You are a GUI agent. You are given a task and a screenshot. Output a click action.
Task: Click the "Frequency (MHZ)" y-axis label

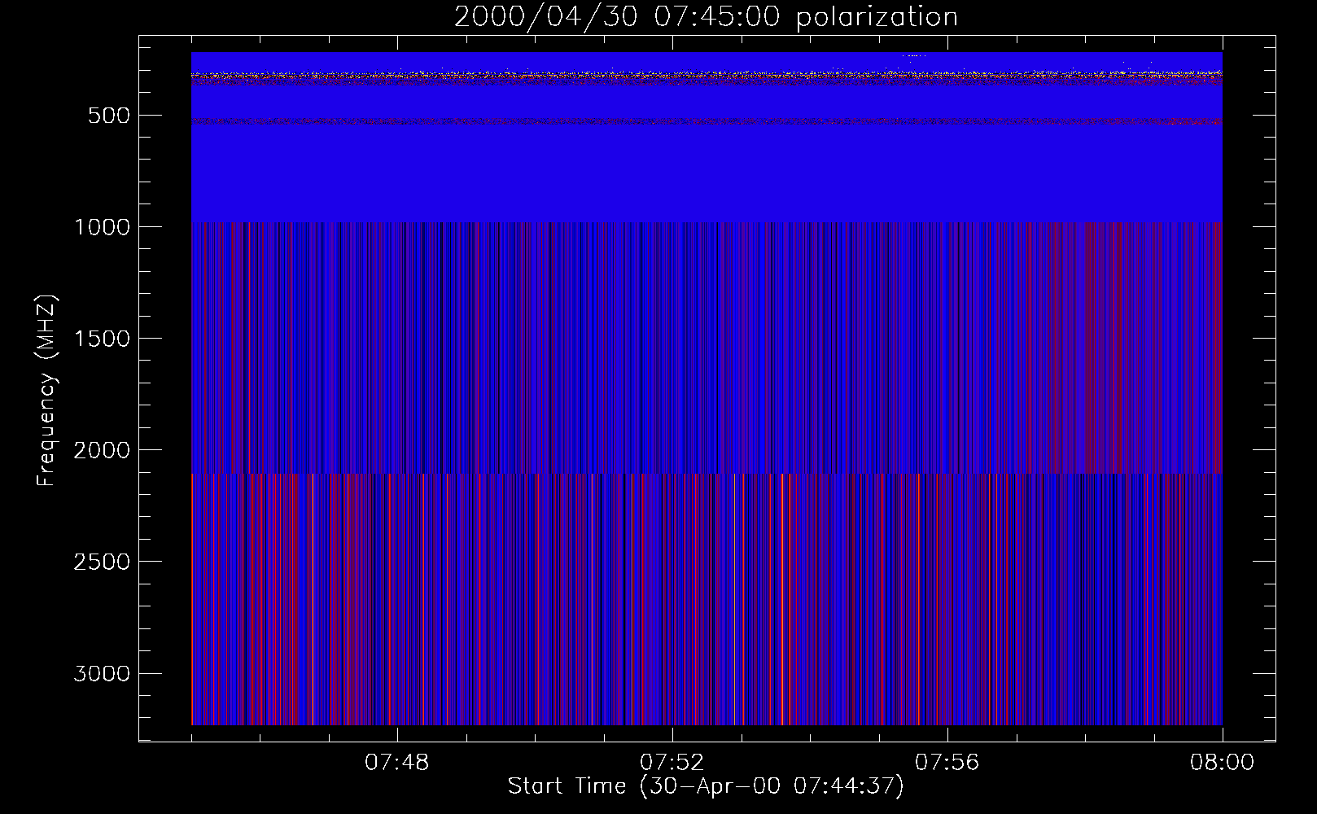[46, 391]
